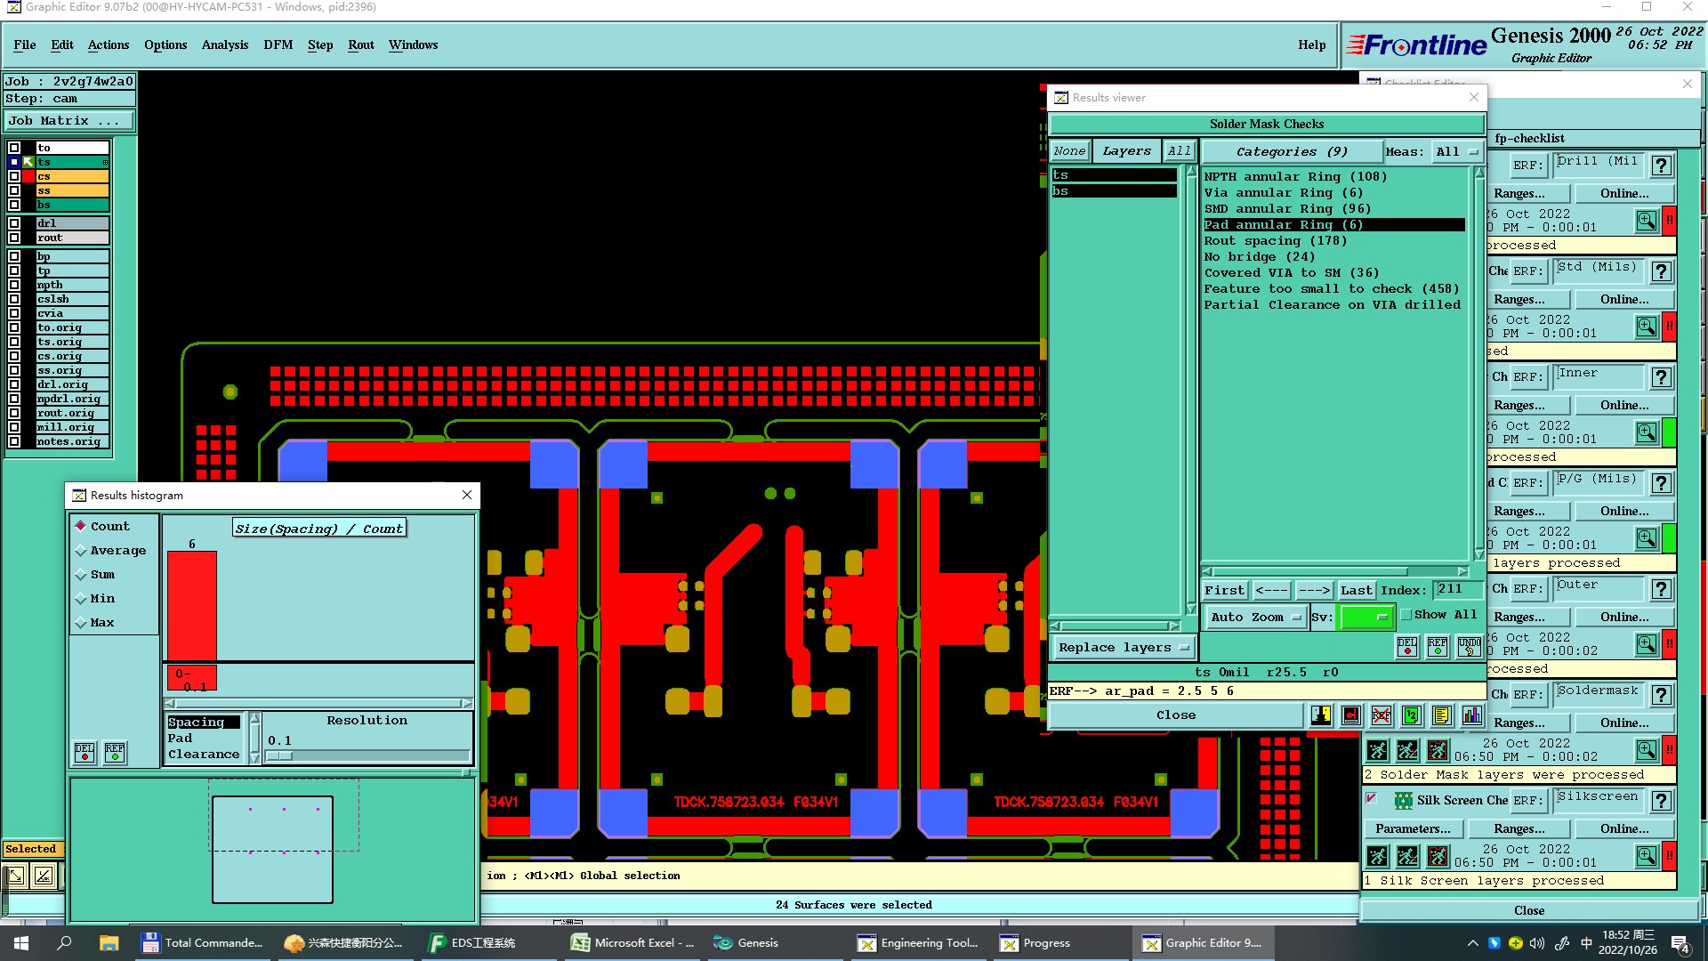Click next result arrow button
The height and width of the screenshot is (961, 1708).
coord(1314,590)
